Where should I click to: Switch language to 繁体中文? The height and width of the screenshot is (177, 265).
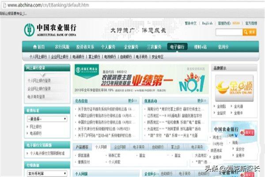point(191,23)
